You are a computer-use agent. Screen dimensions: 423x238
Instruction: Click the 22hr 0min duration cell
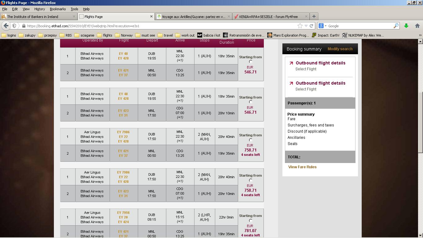coord(226,217)
